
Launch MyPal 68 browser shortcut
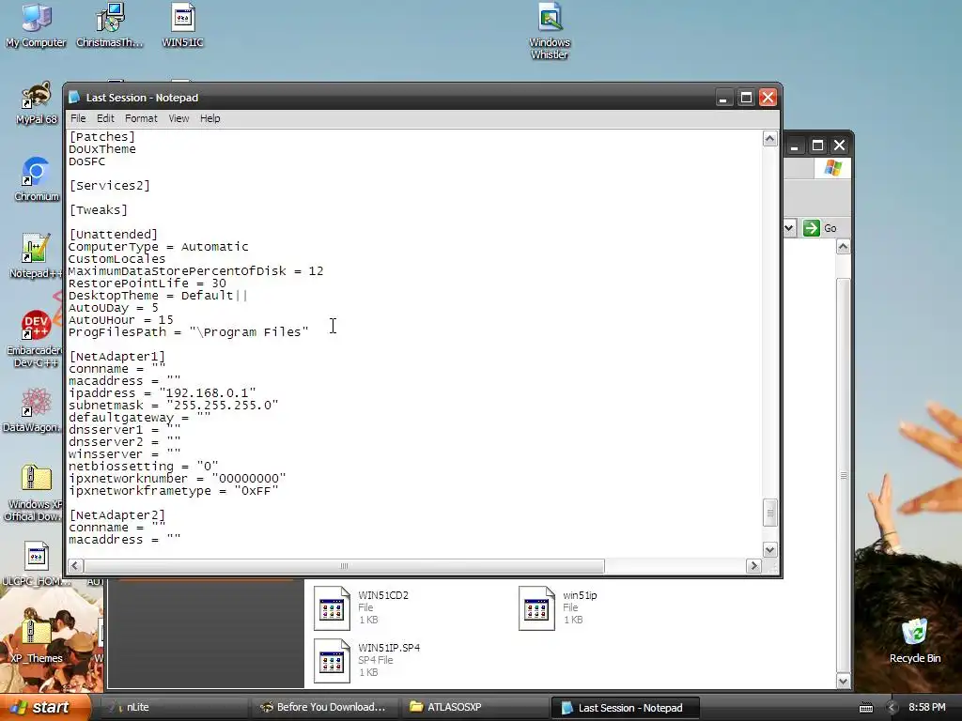37,103
